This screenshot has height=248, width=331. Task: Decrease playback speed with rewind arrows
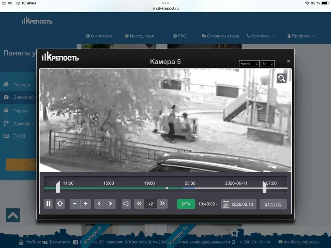(139, 204)
